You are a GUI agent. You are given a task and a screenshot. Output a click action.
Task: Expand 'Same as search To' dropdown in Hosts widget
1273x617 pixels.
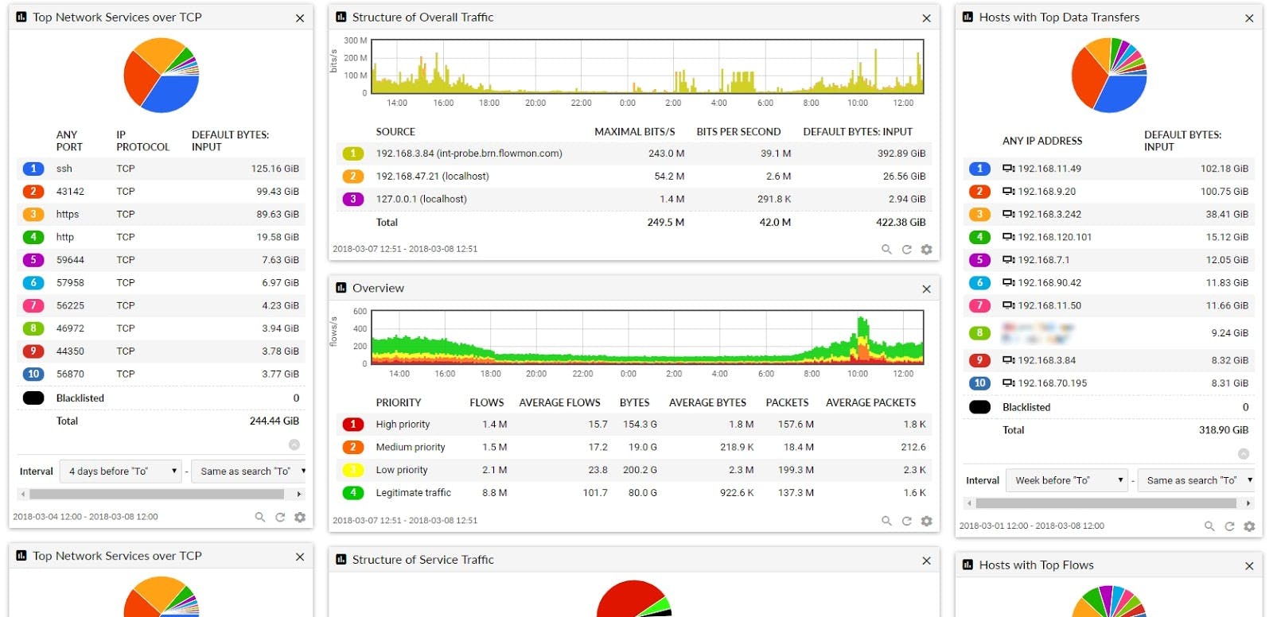1198,480
